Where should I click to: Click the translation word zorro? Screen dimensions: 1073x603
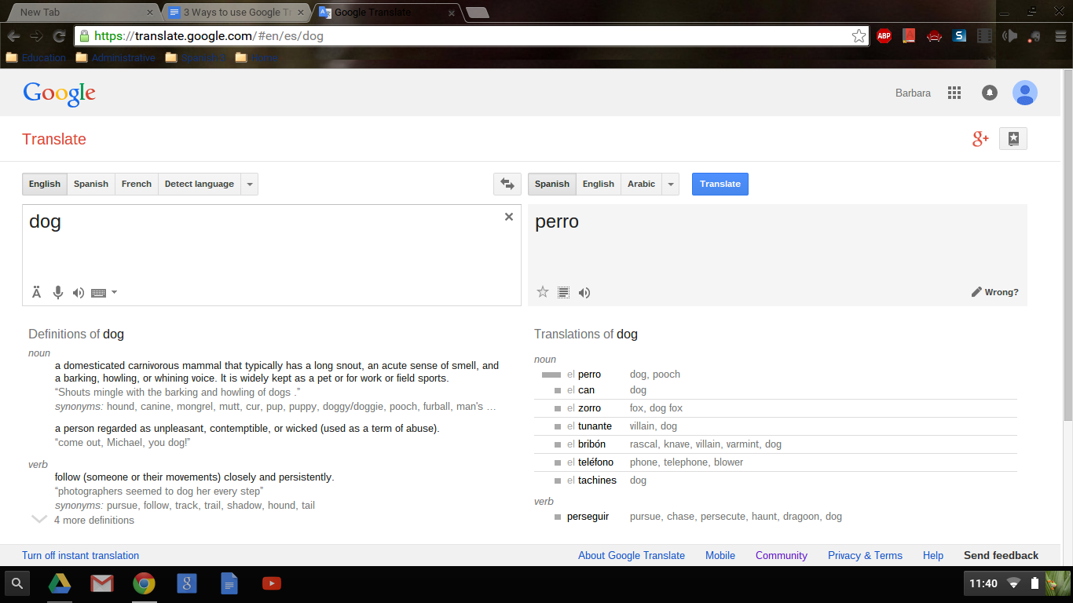[x=589, y=408]
